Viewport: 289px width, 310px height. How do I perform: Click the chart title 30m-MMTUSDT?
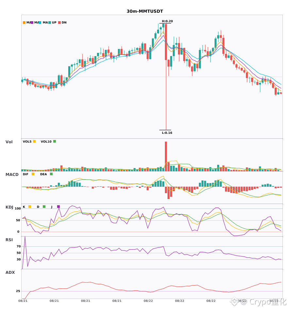click(x=145, y=11)
